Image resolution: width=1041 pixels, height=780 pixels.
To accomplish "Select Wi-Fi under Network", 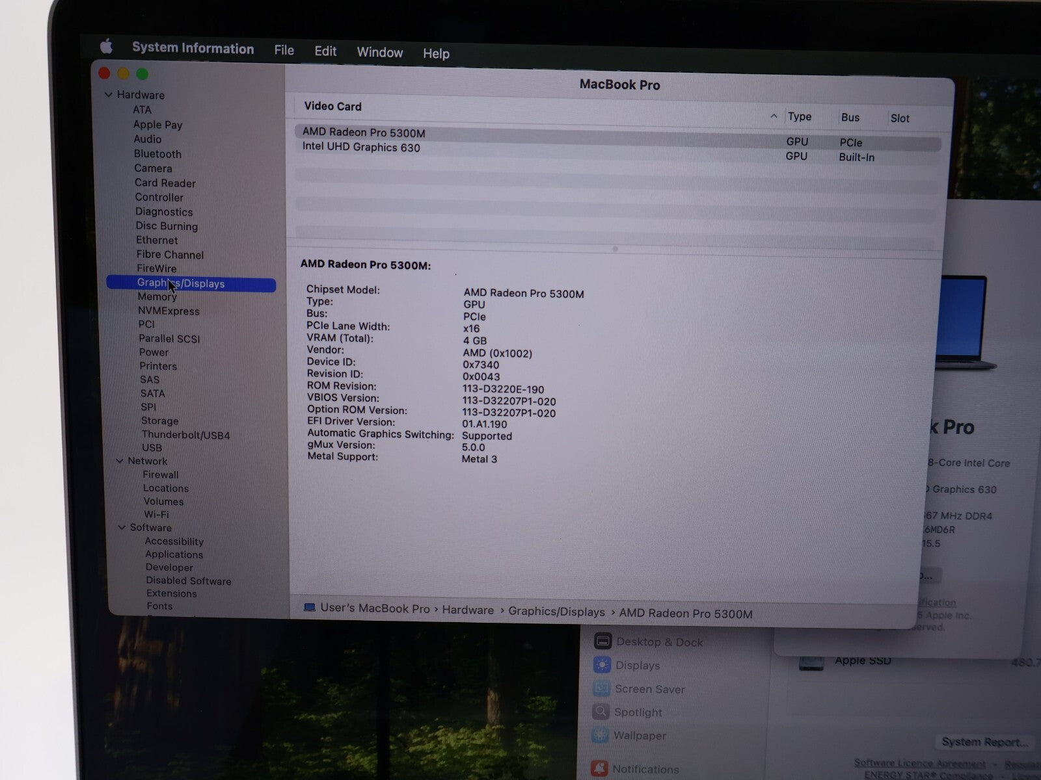I will (x=156, y=514).
